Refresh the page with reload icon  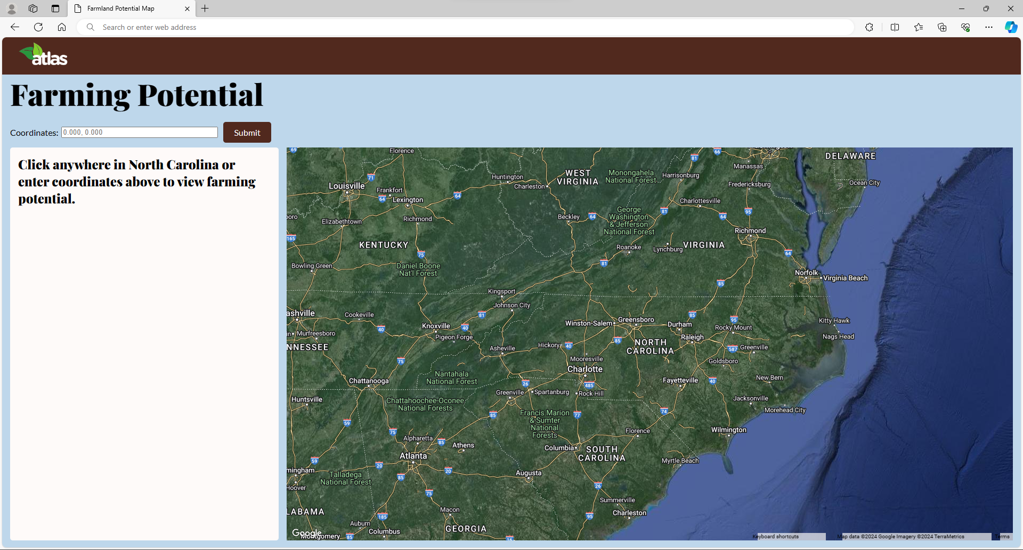38,27
